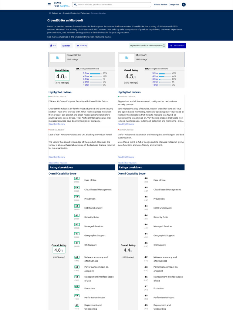Click Endpoint Protection Platforms breadcrumb

pyautogui.click(x=76, y=13)
